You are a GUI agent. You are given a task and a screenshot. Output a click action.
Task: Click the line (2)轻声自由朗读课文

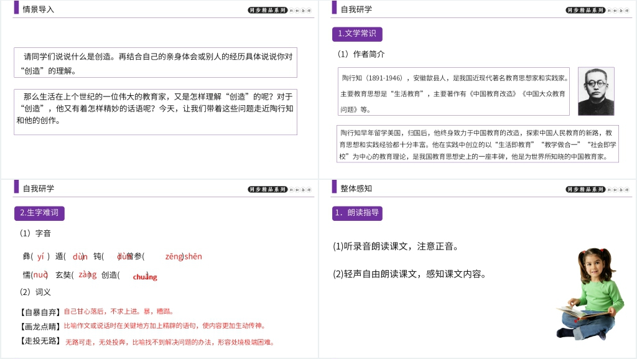(409, 274)
